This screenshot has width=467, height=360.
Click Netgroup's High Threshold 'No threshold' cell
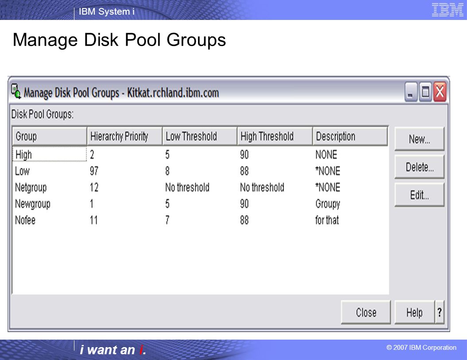pos(262,188)
